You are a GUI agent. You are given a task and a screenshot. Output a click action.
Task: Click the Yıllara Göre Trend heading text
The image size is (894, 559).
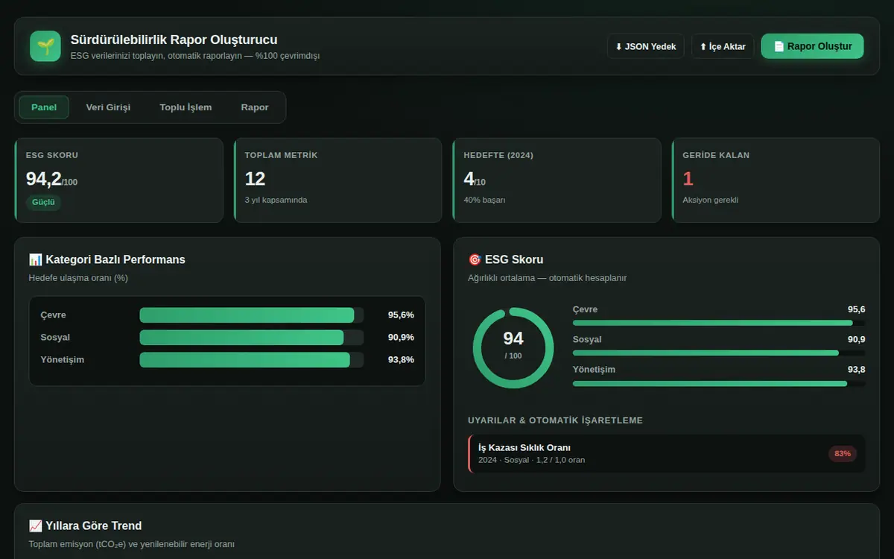coord(94,525)
